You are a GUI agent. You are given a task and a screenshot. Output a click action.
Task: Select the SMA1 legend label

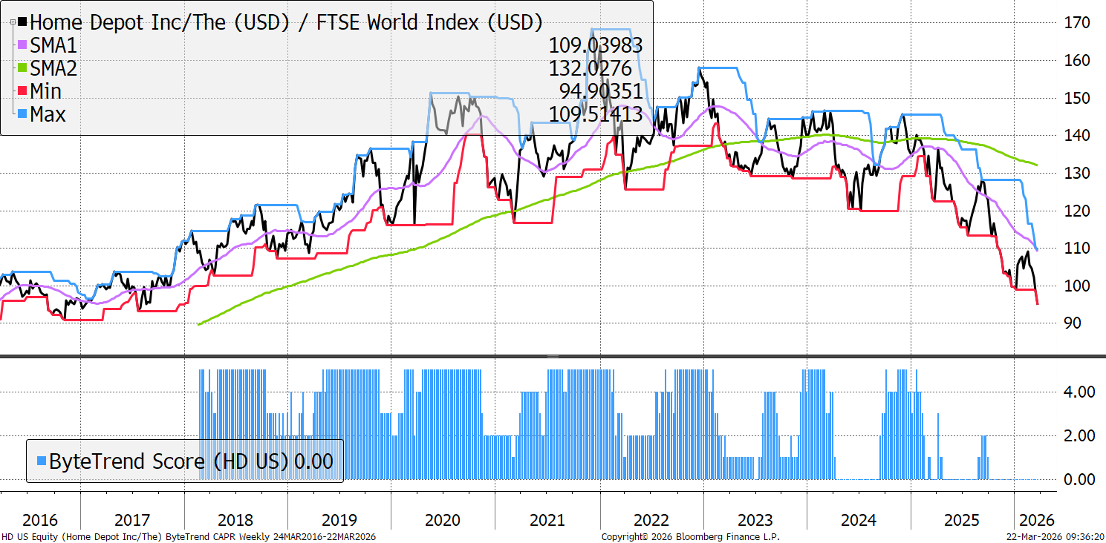click(x=53, y=46)
